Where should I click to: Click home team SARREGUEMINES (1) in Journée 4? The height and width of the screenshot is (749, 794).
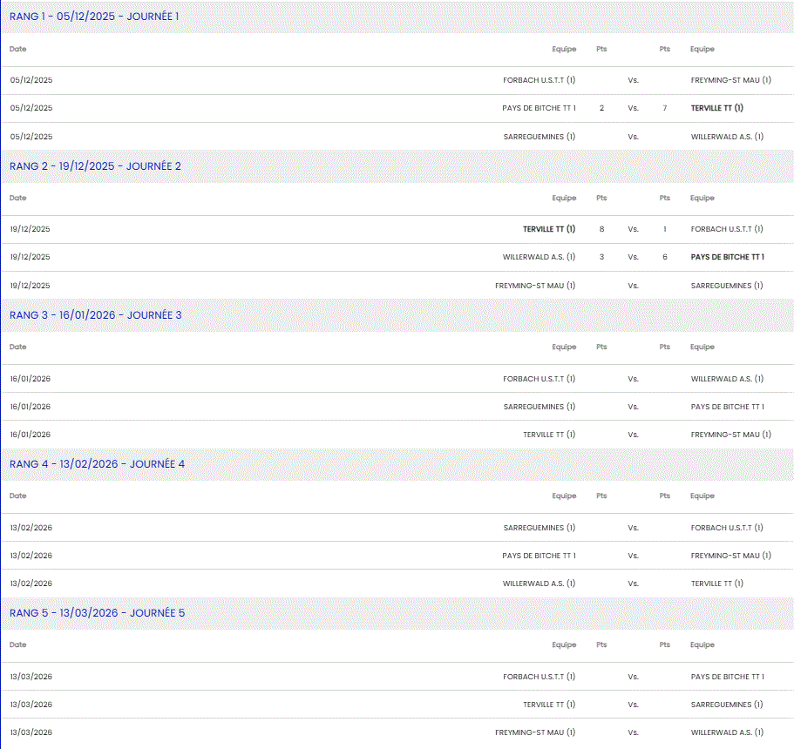point(539,528)
